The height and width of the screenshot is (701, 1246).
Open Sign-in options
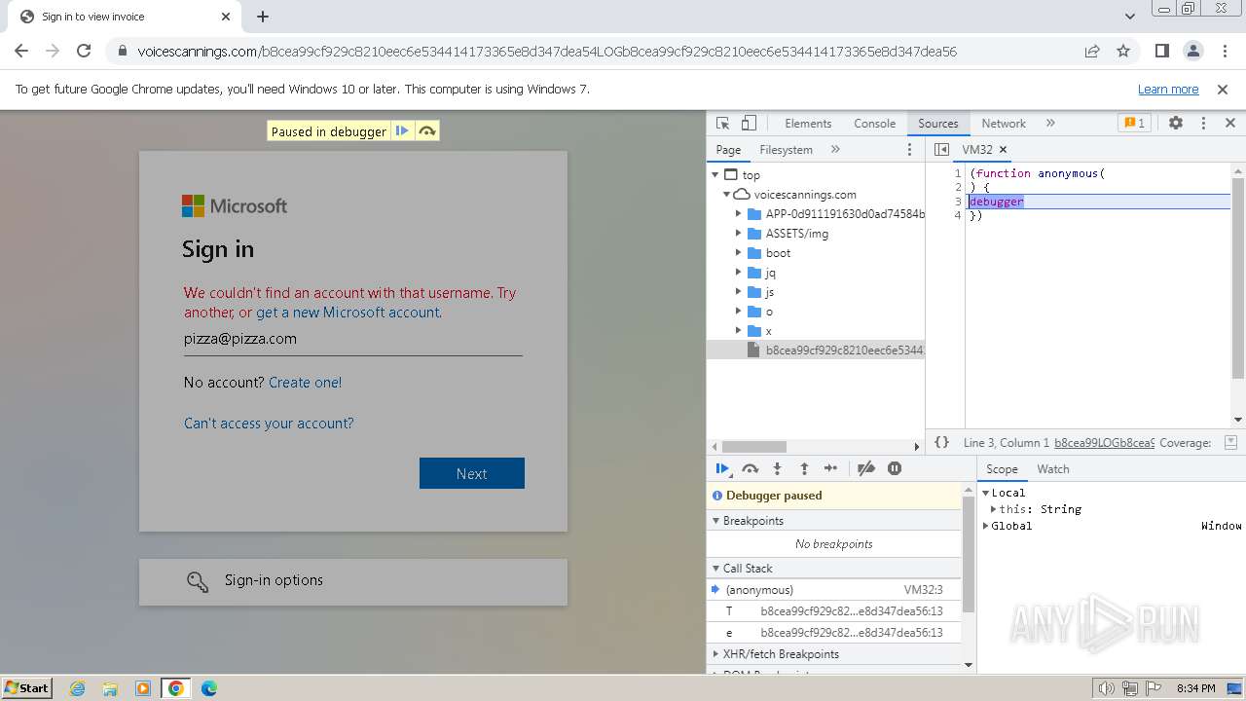tap(353, 581)
